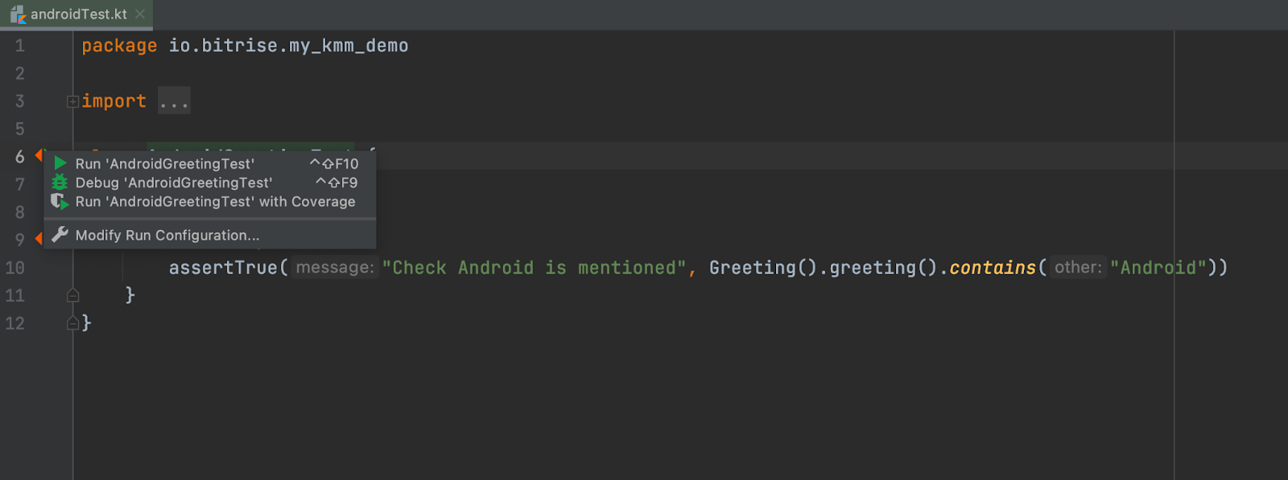Click the green Run triangle icon in the popup

click(59, 162)
